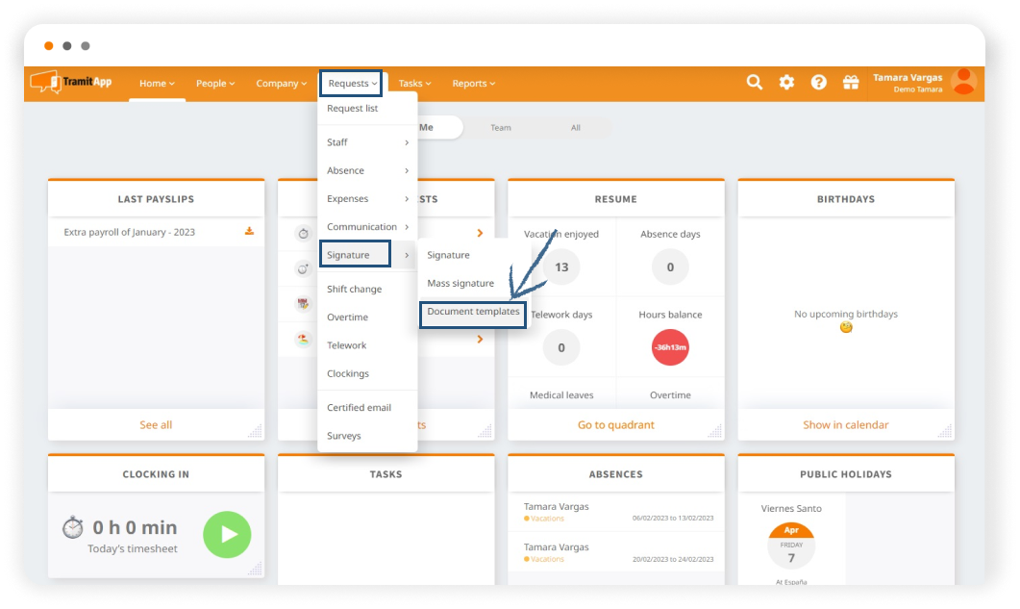Image resolution: width=1020 pixels, height=609 pixels.
Task: Expand the People dropdown menu
Action: [x=215, y=84]
